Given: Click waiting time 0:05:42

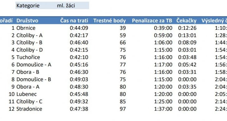Looking at the screenshot, I should point(187,65).
